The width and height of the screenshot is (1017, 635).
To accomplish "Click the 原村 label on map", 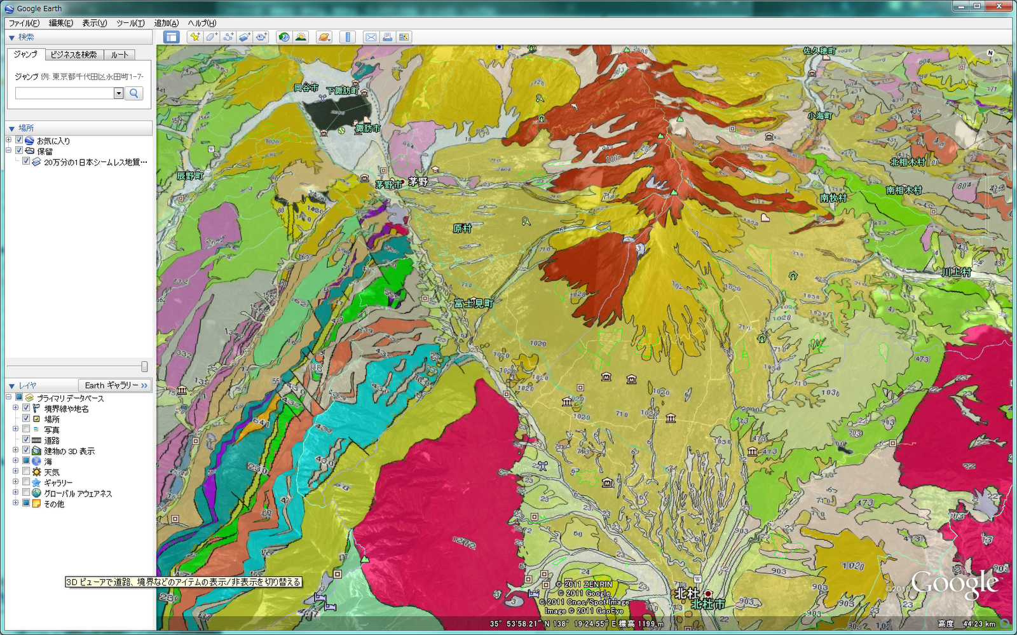I will tap(462, 229).
